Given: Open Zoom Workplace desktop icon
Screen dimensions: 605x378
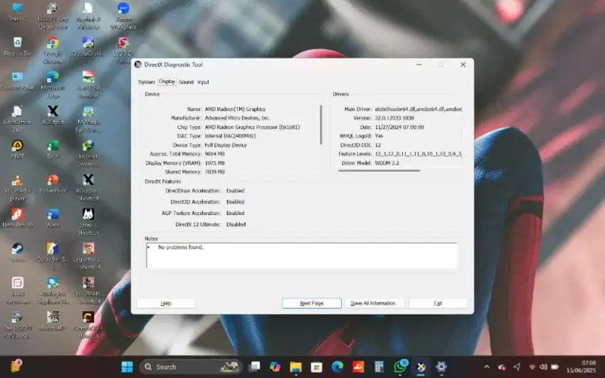Looking at the screenshot, I should click(123, 16).
